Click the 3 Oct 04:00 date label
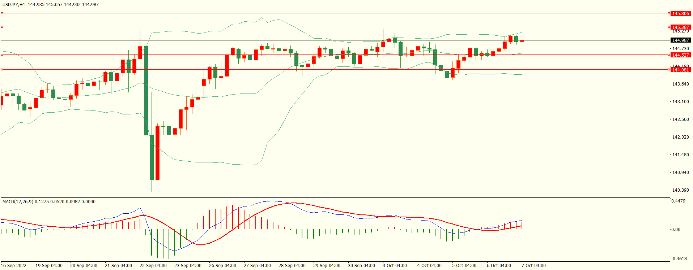 pyautogui.click(x=395, y=266)
